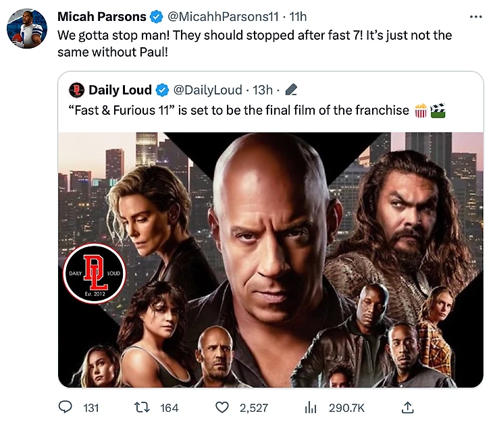493x424 pixels.
Task: Click the Daily Loud small avatar
Action: tap(76, 90)
